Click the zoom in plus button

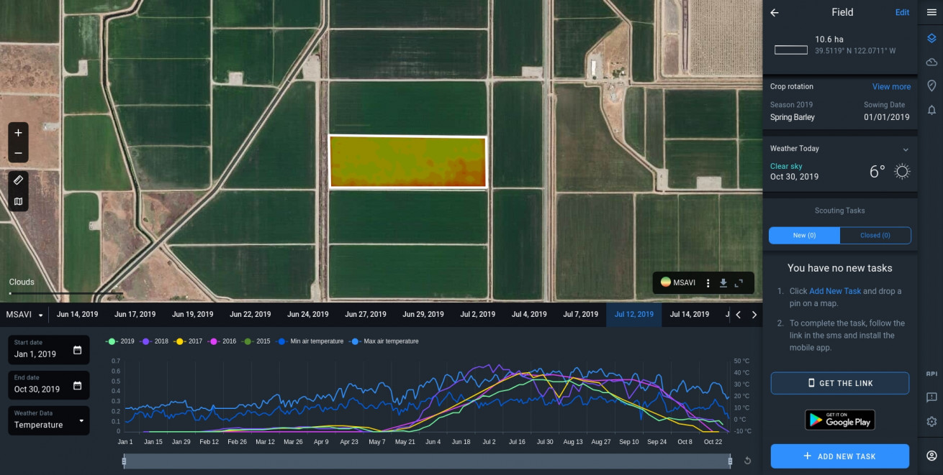pyautogui.click(x=18, y=133)
